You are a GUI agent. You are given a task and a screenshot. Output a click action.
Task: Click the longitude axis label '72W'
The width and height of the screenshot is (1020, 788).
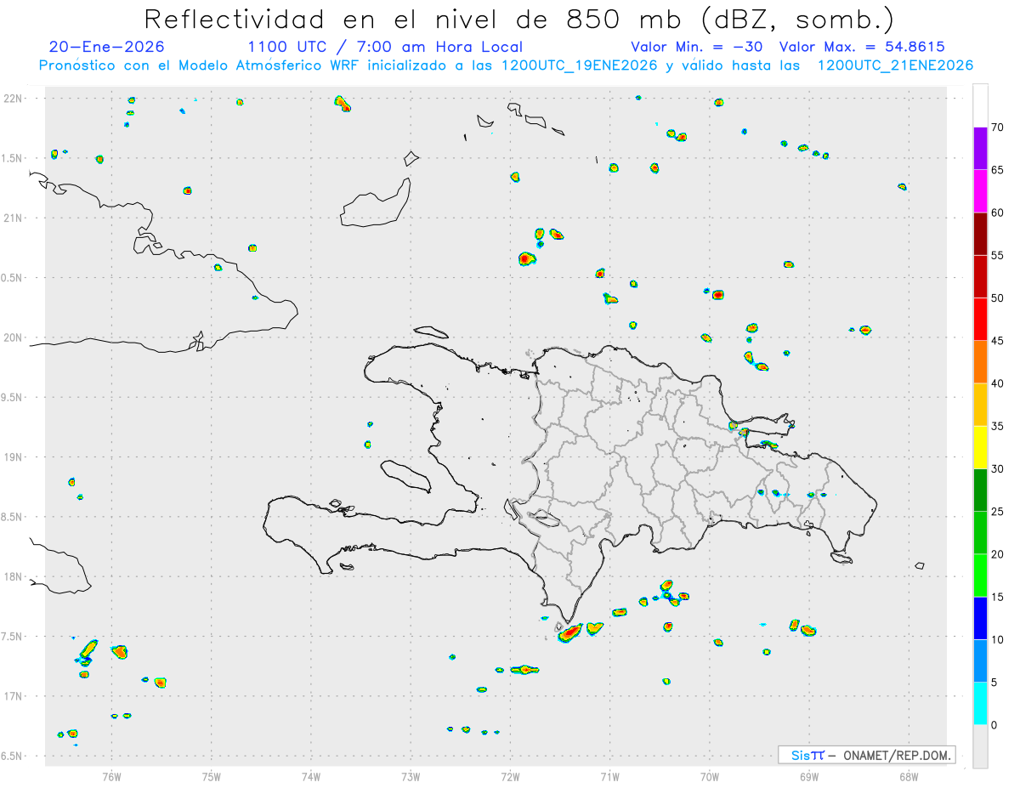coord(510,776)
